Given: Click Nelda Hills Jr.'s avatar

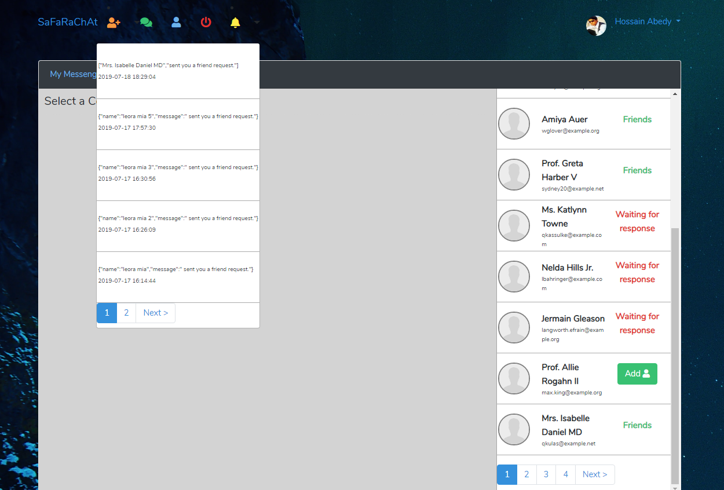Looking at the screenshot, I should (x=514, y=276).
